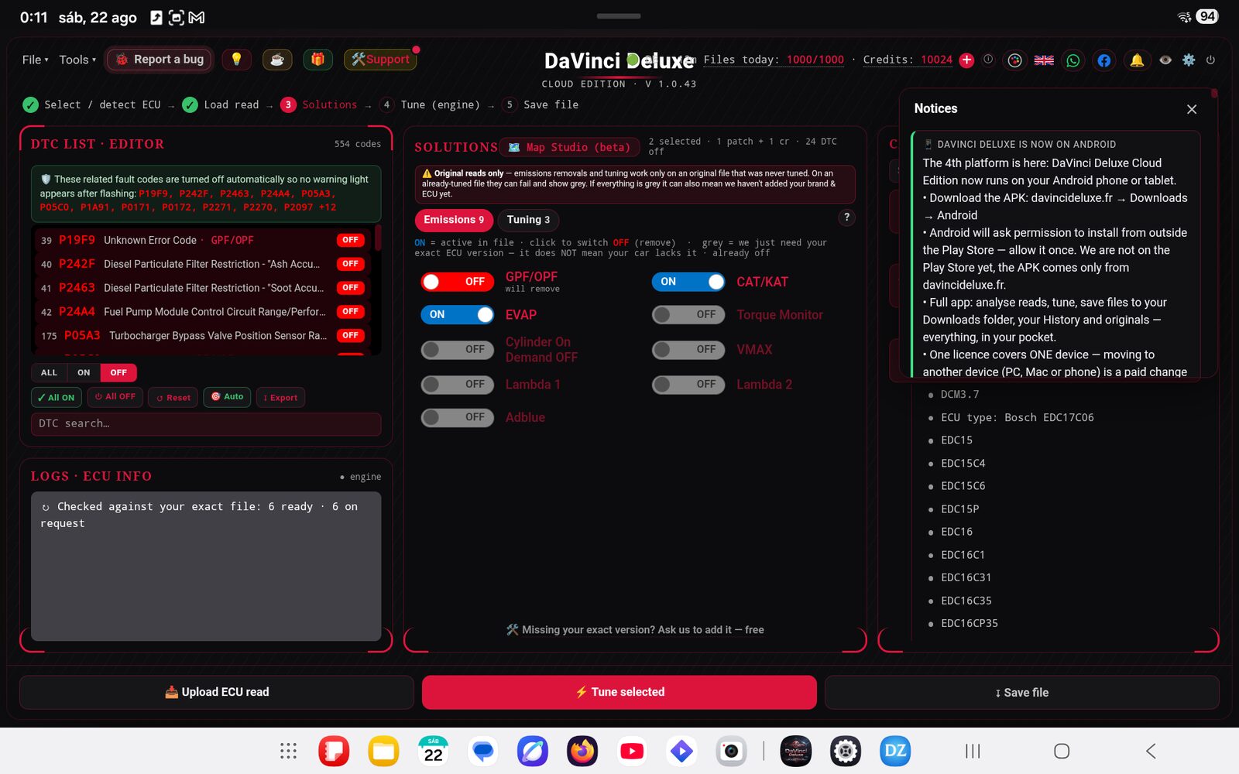Viewport: 1239px width, 774px height.
Task: Open the YouTube app in the dock
Action: coord(632,751)
